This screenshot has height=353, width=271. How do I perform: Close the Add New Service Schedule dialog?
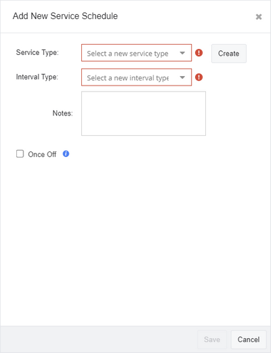(259, 17)
